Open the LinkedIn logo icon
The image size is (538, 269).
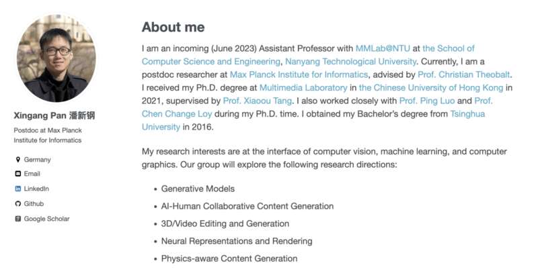point(18,189)
